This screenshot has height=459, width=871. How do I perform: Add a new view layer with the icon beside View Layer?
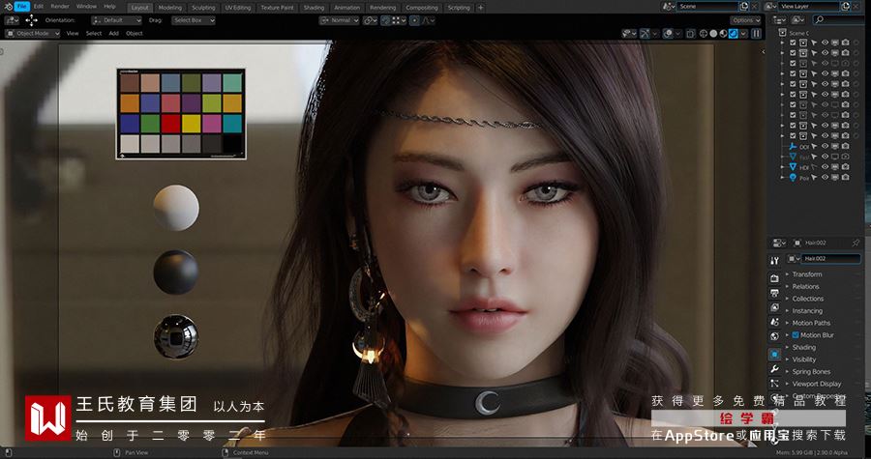(x=845, y=7)
